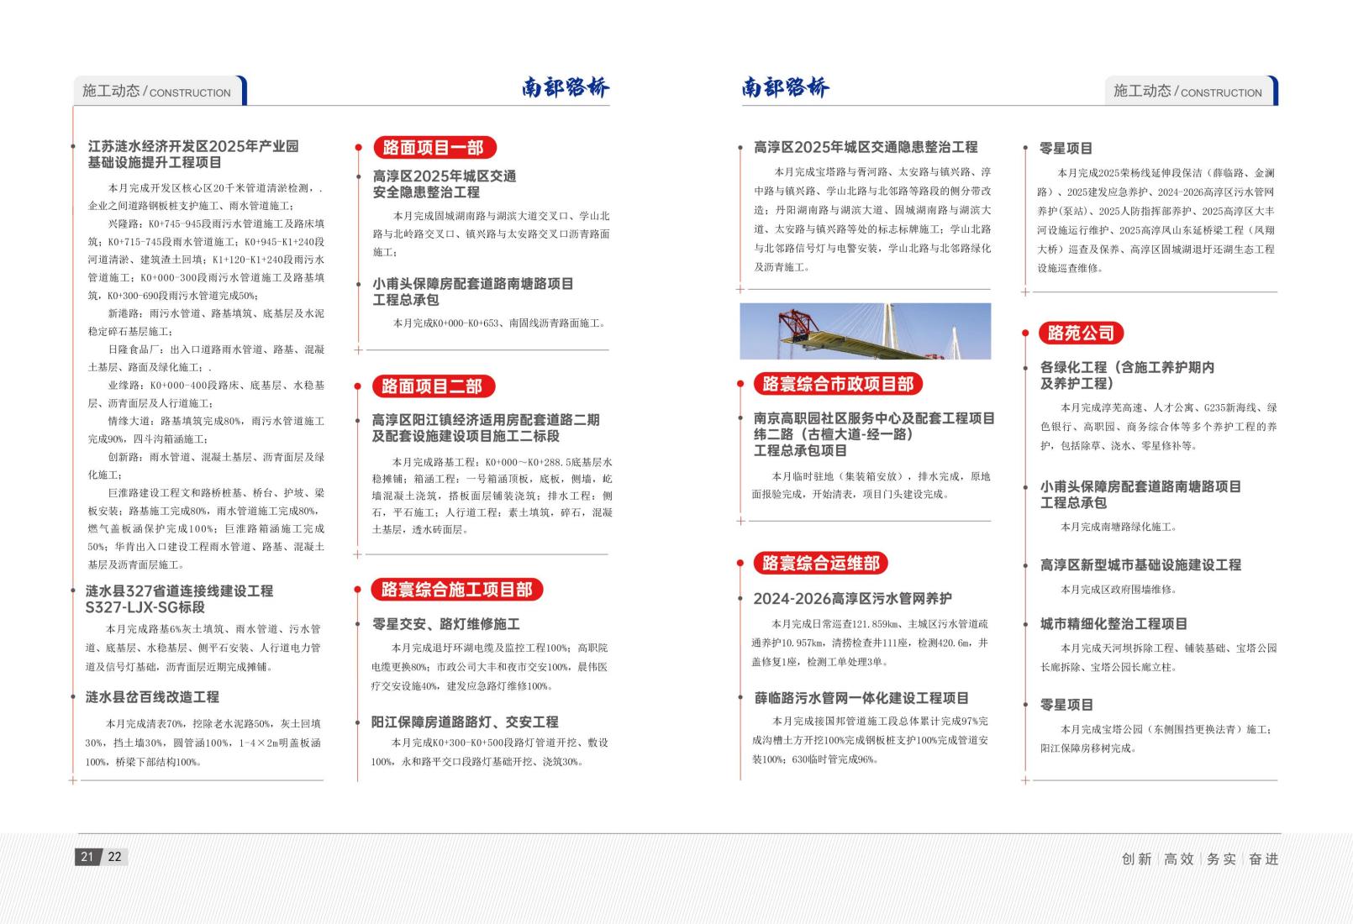1353x924 pixels.
Task: Click heading 涟水县327省道连接线建设工程
Action: point(179,591)
